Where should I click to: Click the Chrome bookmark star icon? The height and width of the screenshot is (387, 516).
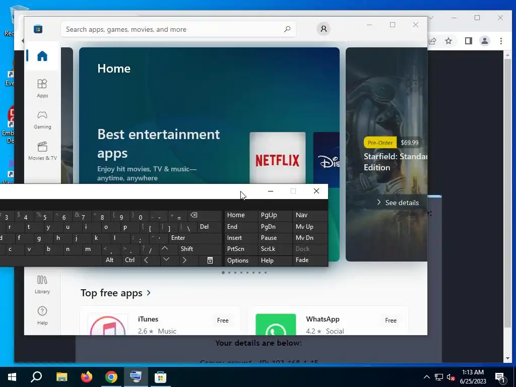tap(448, 41)
